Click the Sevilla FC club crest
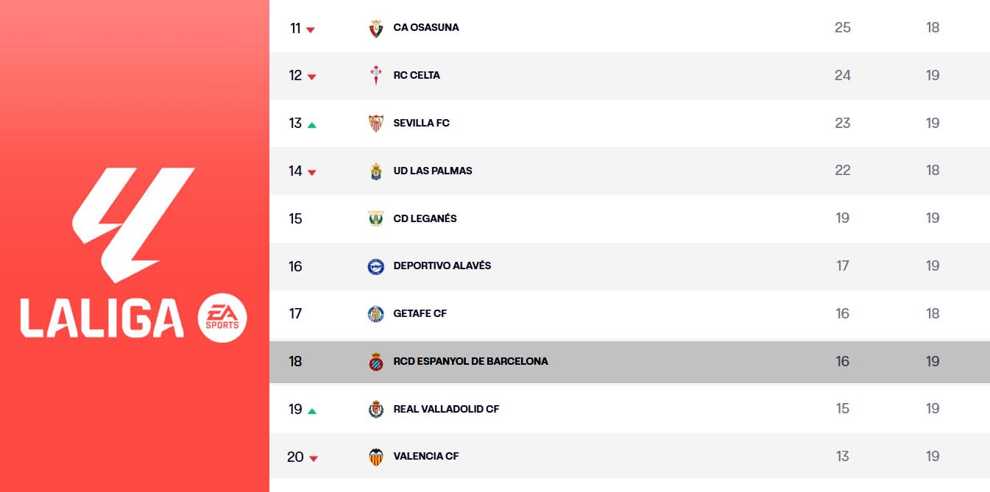 (376, 124)
